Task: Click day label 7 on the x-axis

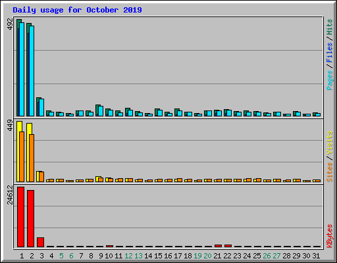Action: (81, 256)
